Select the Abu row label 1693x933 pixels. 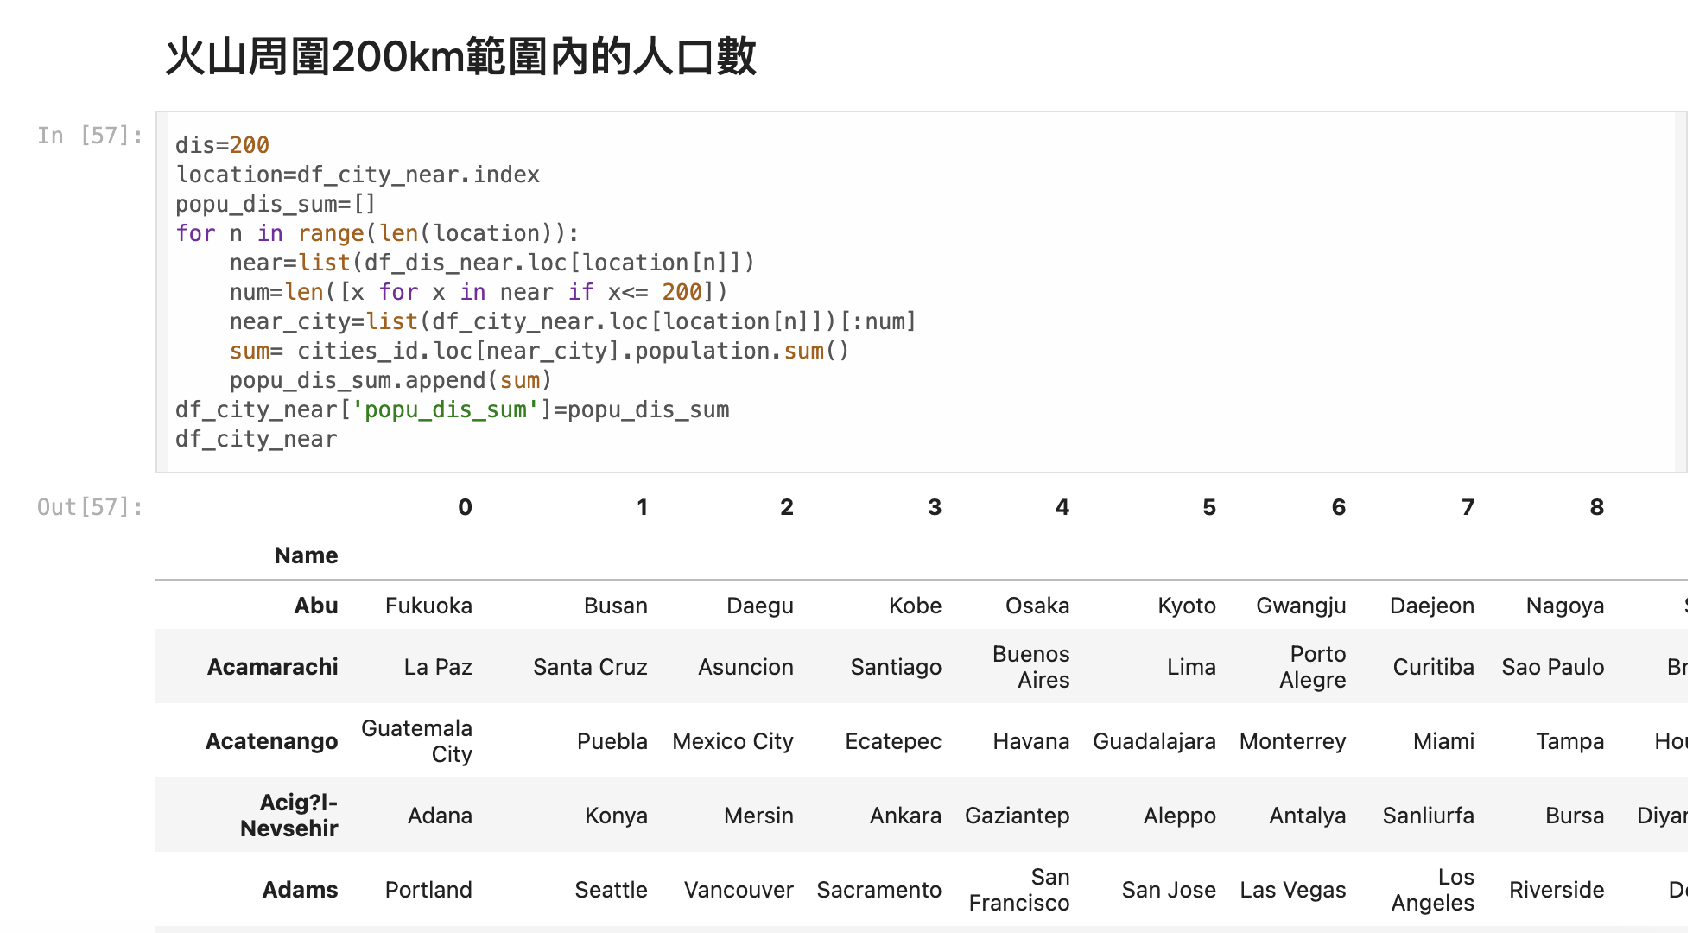coord(315,606)
